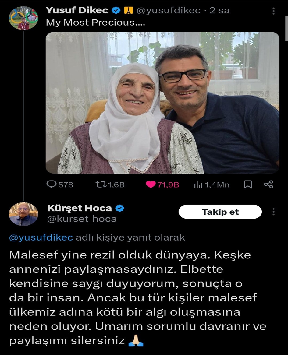Open three-dot menu on Yusuf Dikec tweet
The height and width of the screenshot is (355, 288).
(x=273, y=11)
